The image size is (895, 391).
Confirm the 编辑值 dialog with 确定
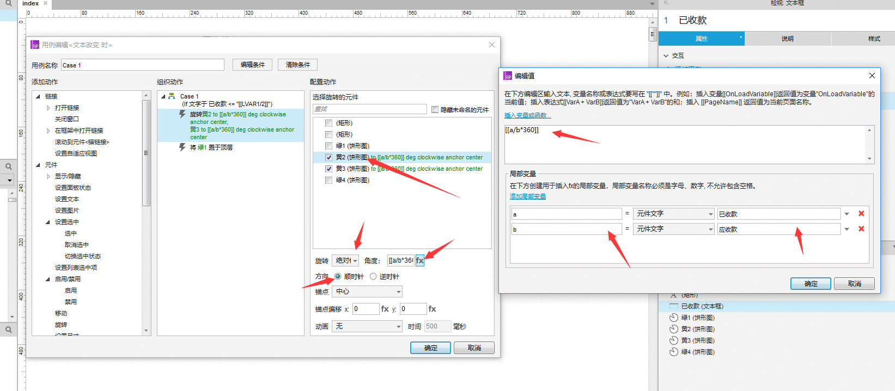pyautogui.click(x=811, y=284)
